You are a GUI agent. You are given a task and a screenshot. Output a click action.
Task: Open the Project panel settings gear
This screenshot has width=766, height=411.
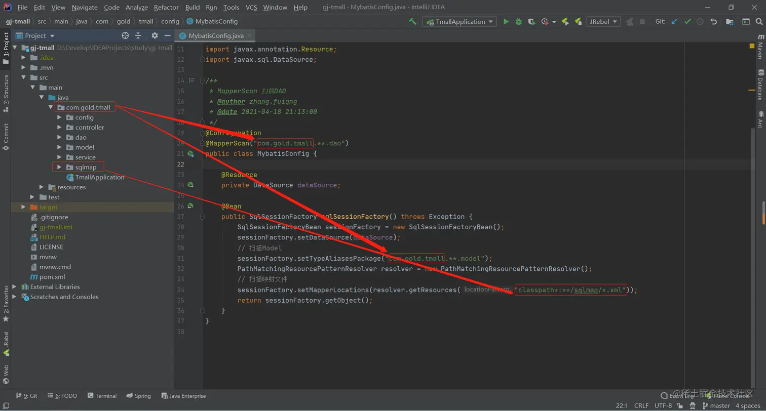155,35
